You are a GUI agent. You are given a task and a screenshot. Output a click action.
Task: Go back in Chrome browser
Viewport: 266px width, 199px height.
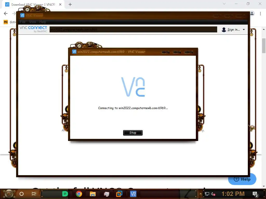[x=6, y=13]
